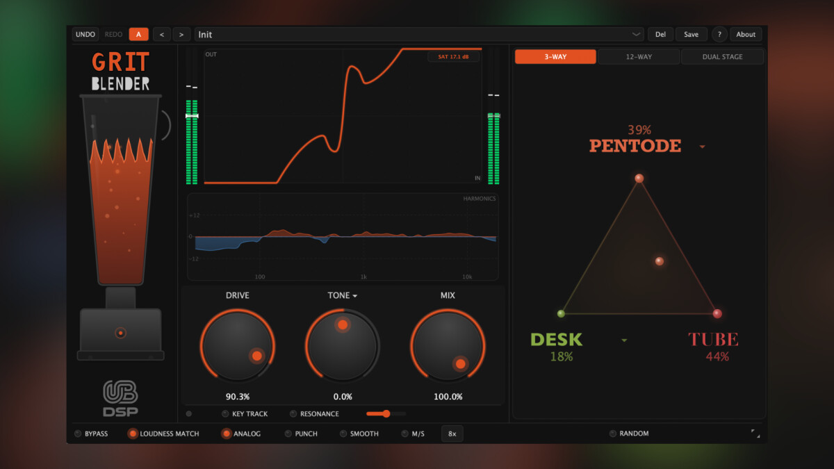Enable the Punch toggle
The image size is (834, 469).
click(x=288, y=434)
